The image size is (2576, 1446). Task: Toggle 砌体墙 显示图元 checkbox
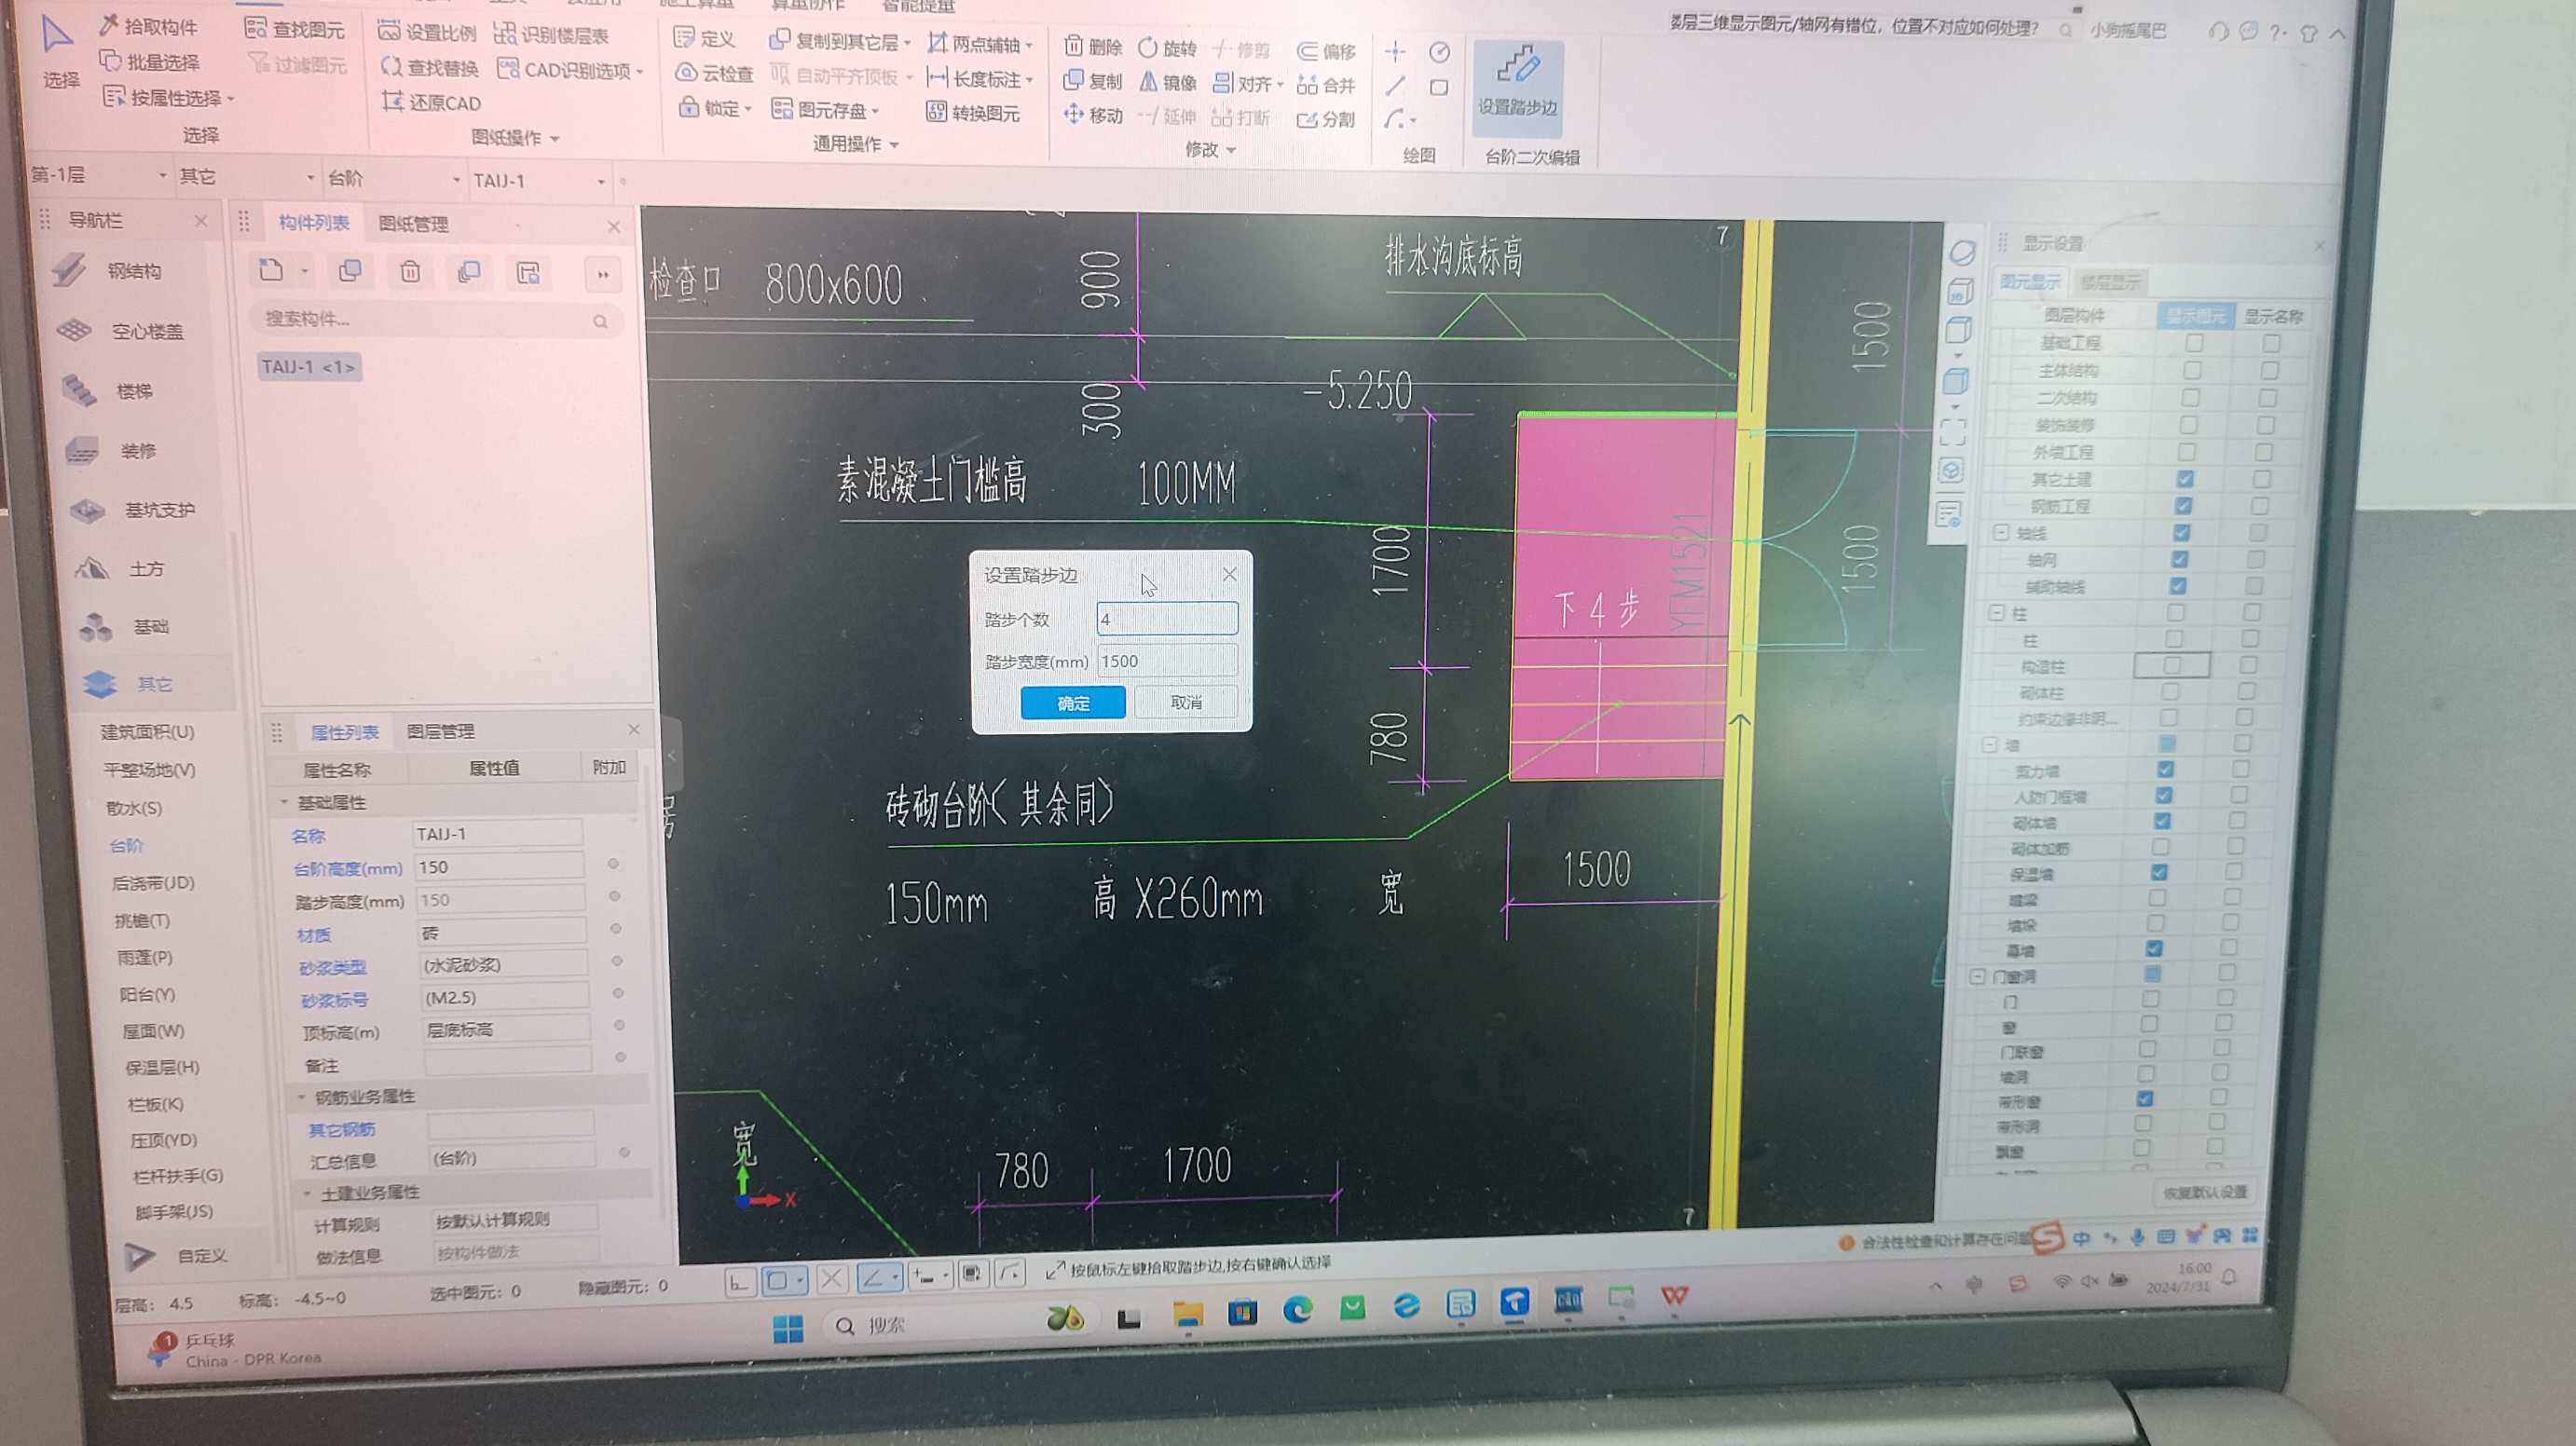coord(2162,821)
